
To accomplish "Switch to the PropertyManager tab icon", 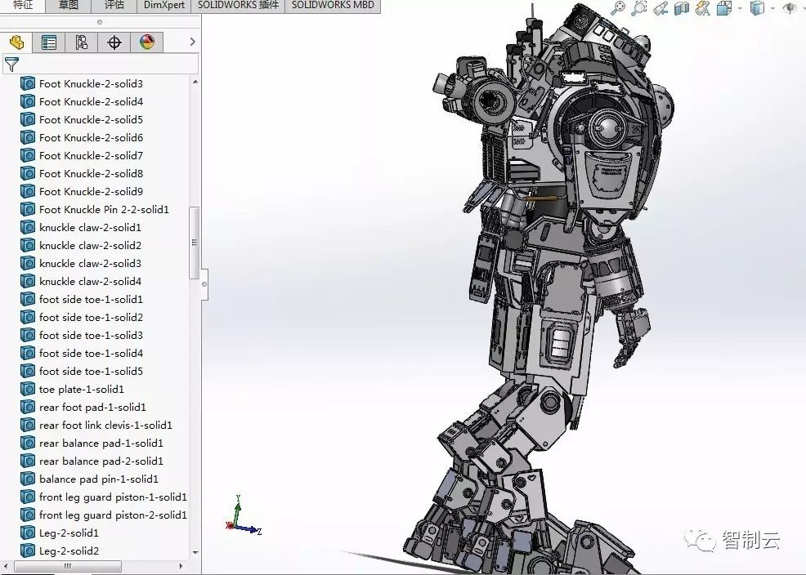I will pyautogui.click(x=49, y=42).
